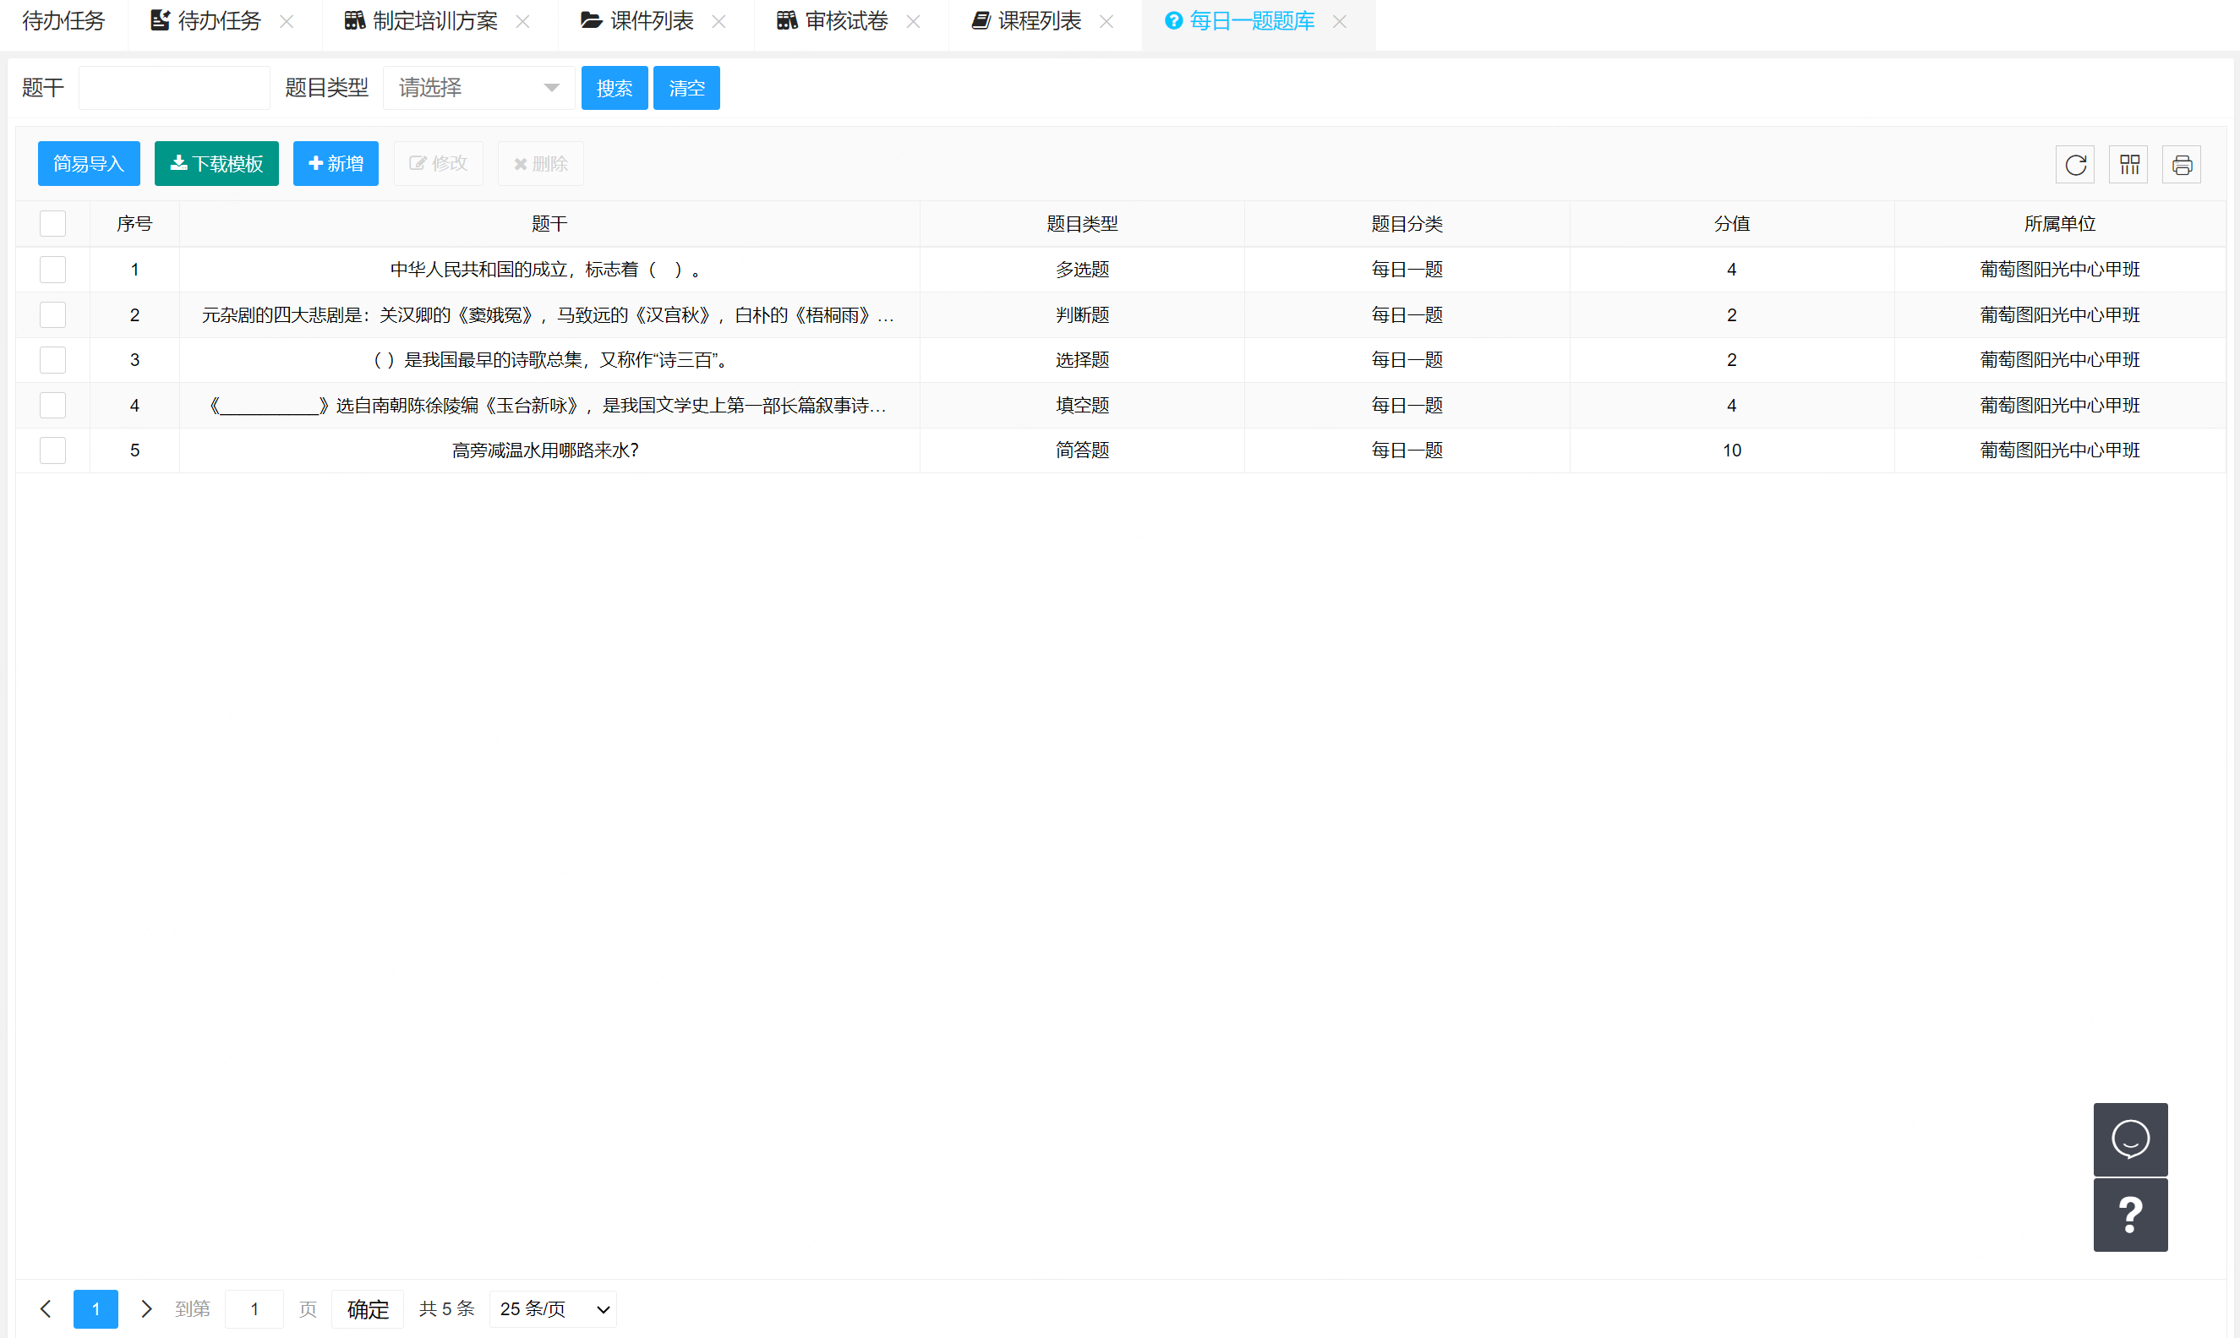Select row '中华人民共和国的成立，标志着（ ）。'
This screenshot has height=1338, width=2240.
[1121, 269]
